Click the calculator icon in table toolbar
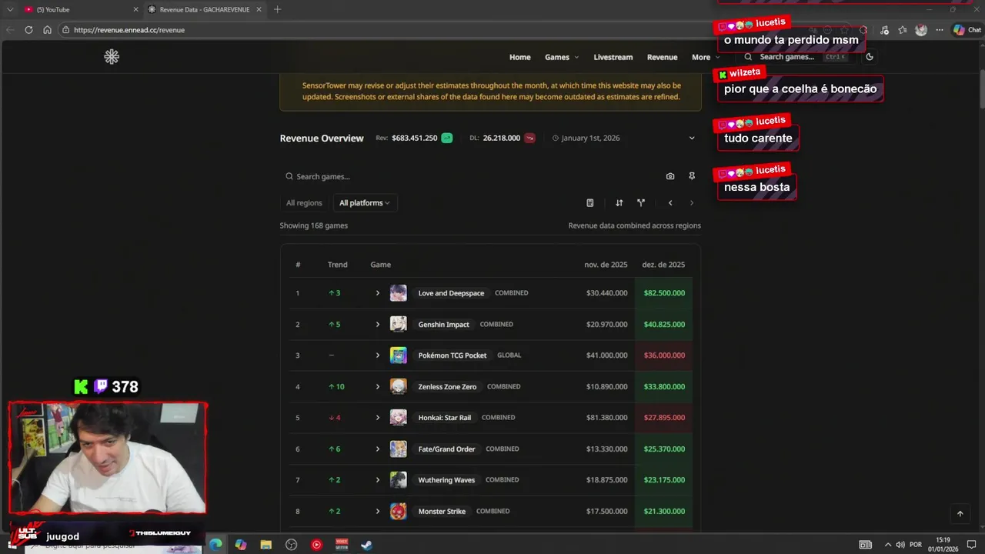This screenshot has height=554, width=985. pos(590,203)
